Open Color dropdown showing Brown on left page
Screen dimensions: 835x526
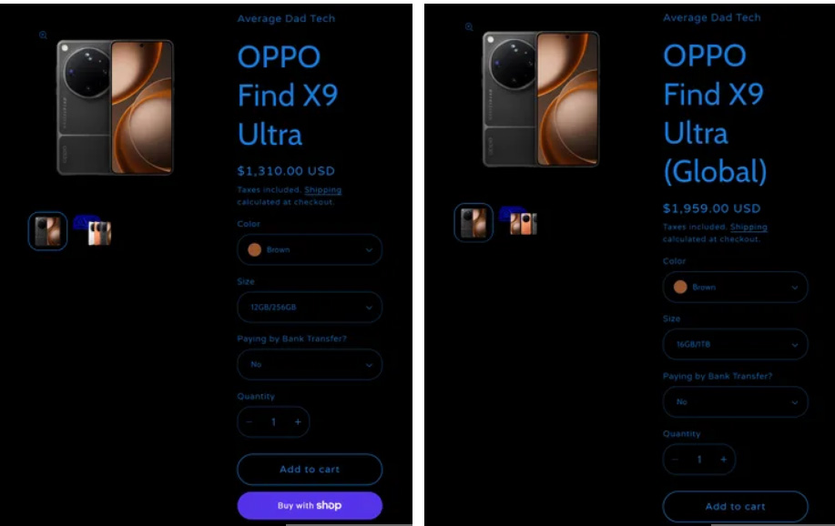point(310,249)
